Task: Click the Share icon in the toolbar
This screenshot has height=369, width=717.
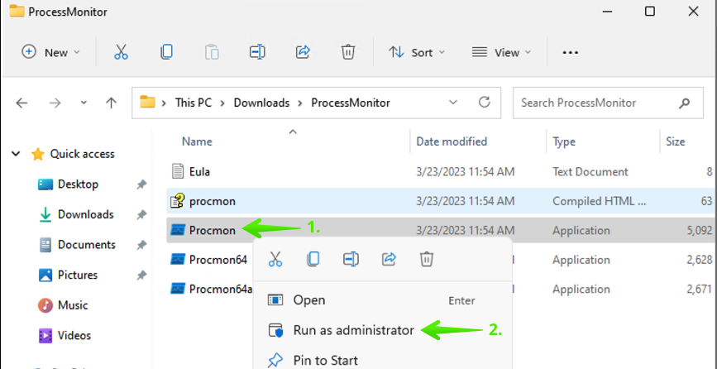Action: tap(304, 52)
